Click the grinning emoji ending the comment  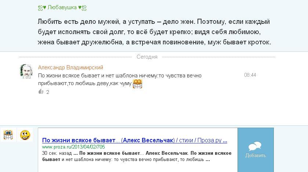pyautogui.click(x=137, y=84)
